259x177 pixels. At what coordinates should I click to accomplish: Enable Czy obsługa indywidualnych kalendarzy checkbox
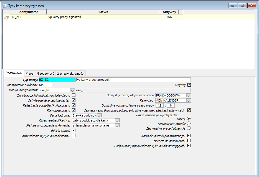[74, 95]
